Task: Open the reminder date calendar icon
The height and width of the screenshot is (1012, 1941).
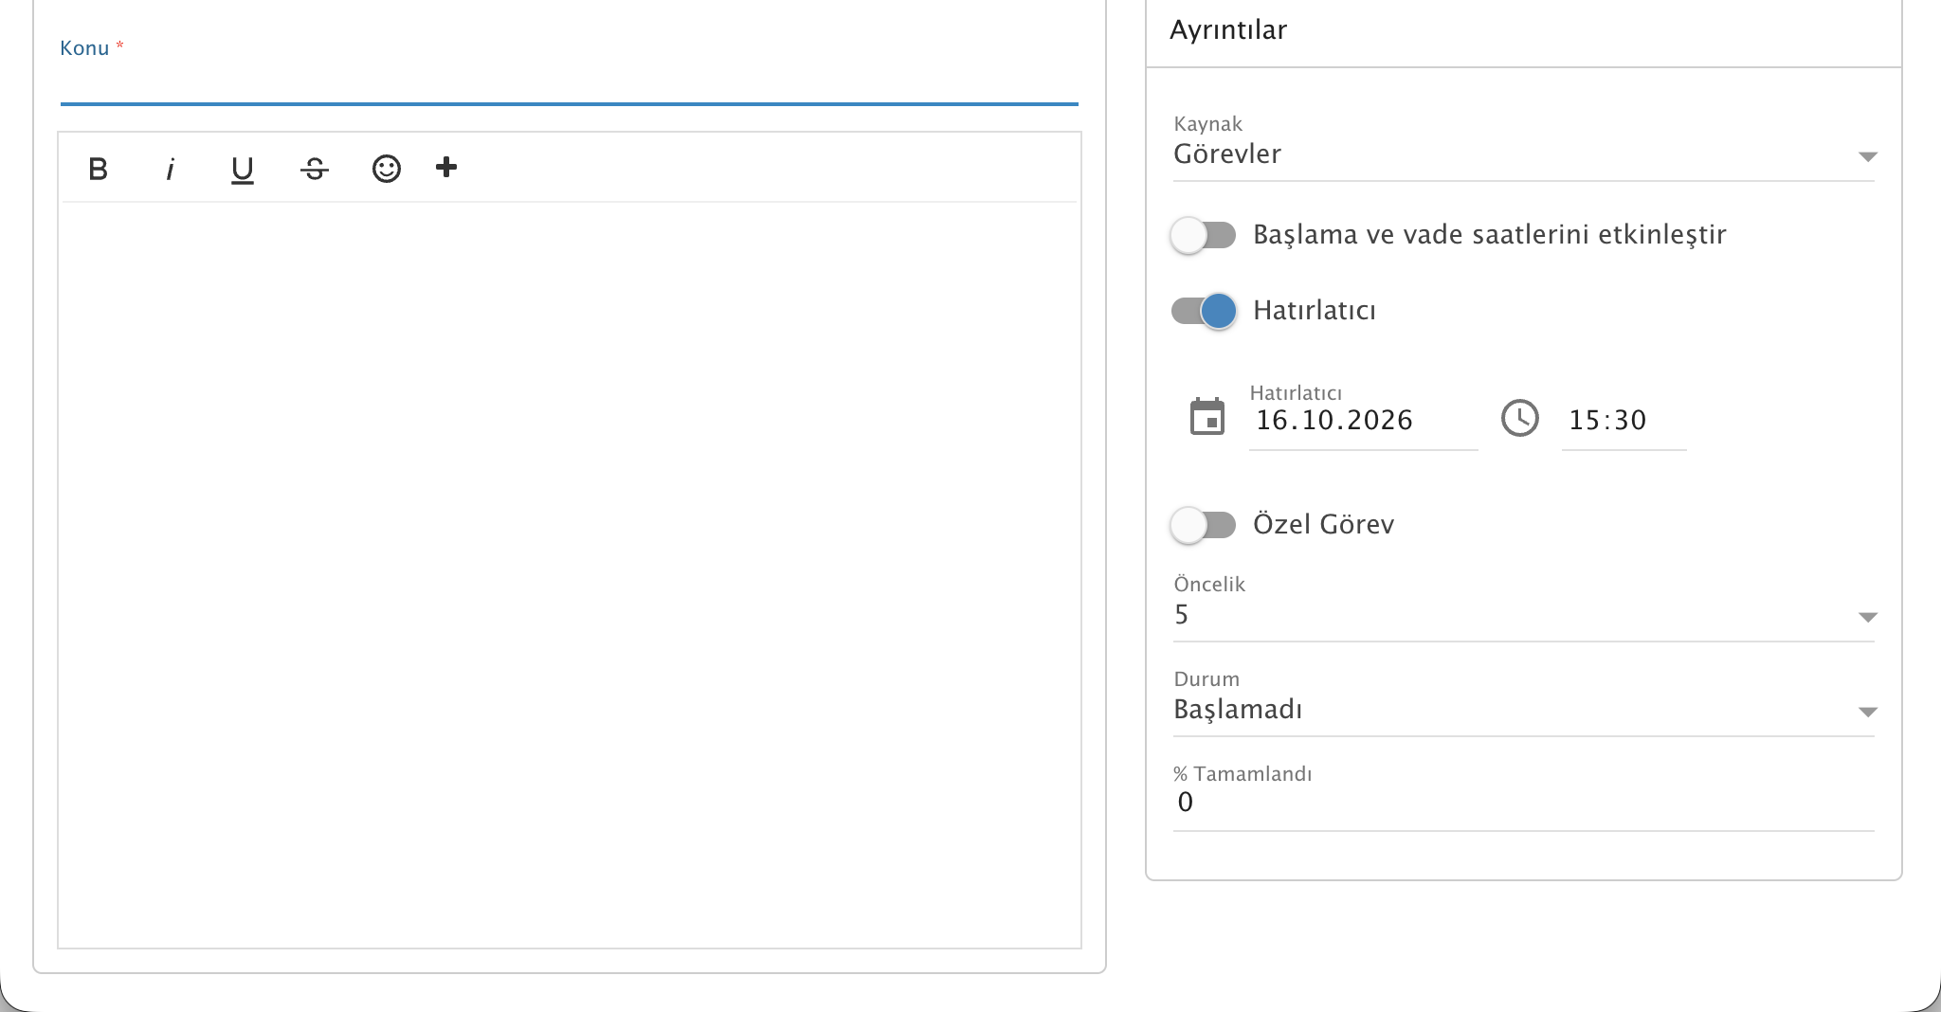Action: (1207, 417)
